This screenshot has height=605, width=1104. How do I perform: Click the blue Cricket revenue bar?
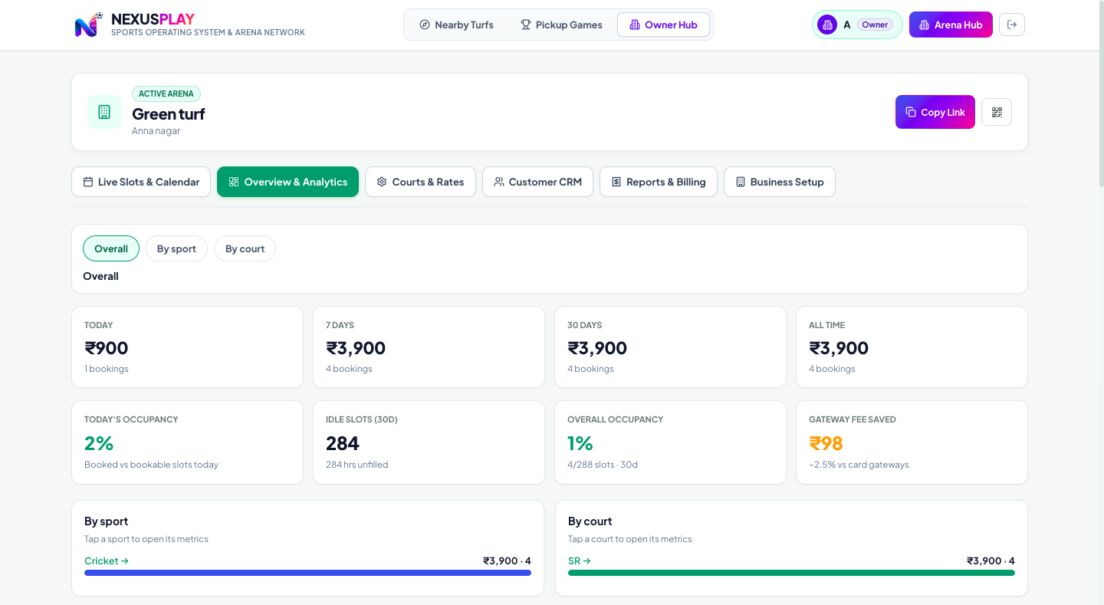[307, 573]
